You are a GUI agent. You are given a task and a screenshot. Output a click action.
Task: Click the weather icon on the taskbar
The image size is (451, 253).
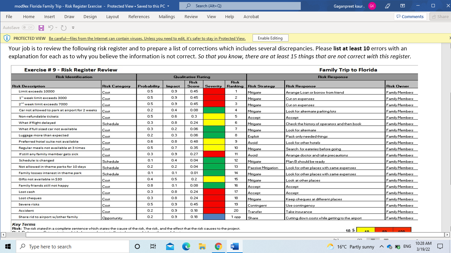tap(330, 247)
